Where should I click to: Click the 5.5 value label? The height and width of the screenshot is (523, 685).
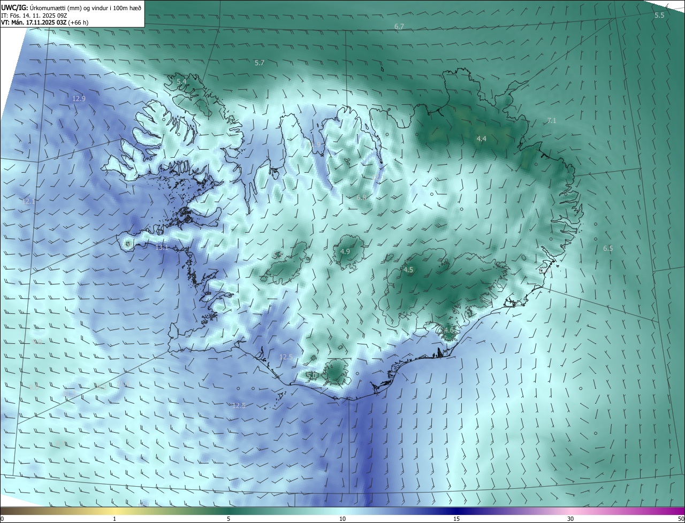[659, 15]
